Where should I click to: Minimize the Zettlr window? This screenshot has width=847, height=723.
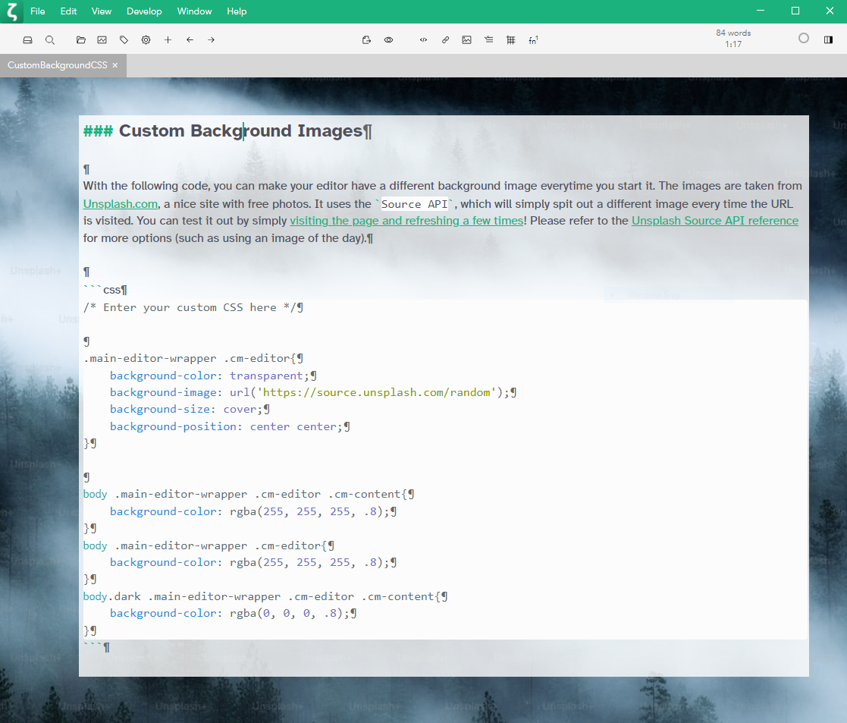[x=761, y=11]
